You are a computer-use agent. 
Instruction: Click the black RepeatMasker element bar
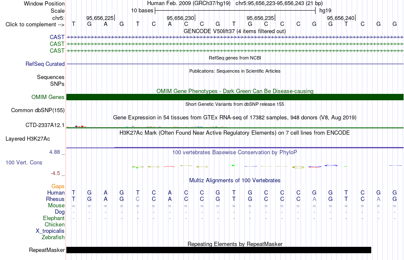[219, 250]
